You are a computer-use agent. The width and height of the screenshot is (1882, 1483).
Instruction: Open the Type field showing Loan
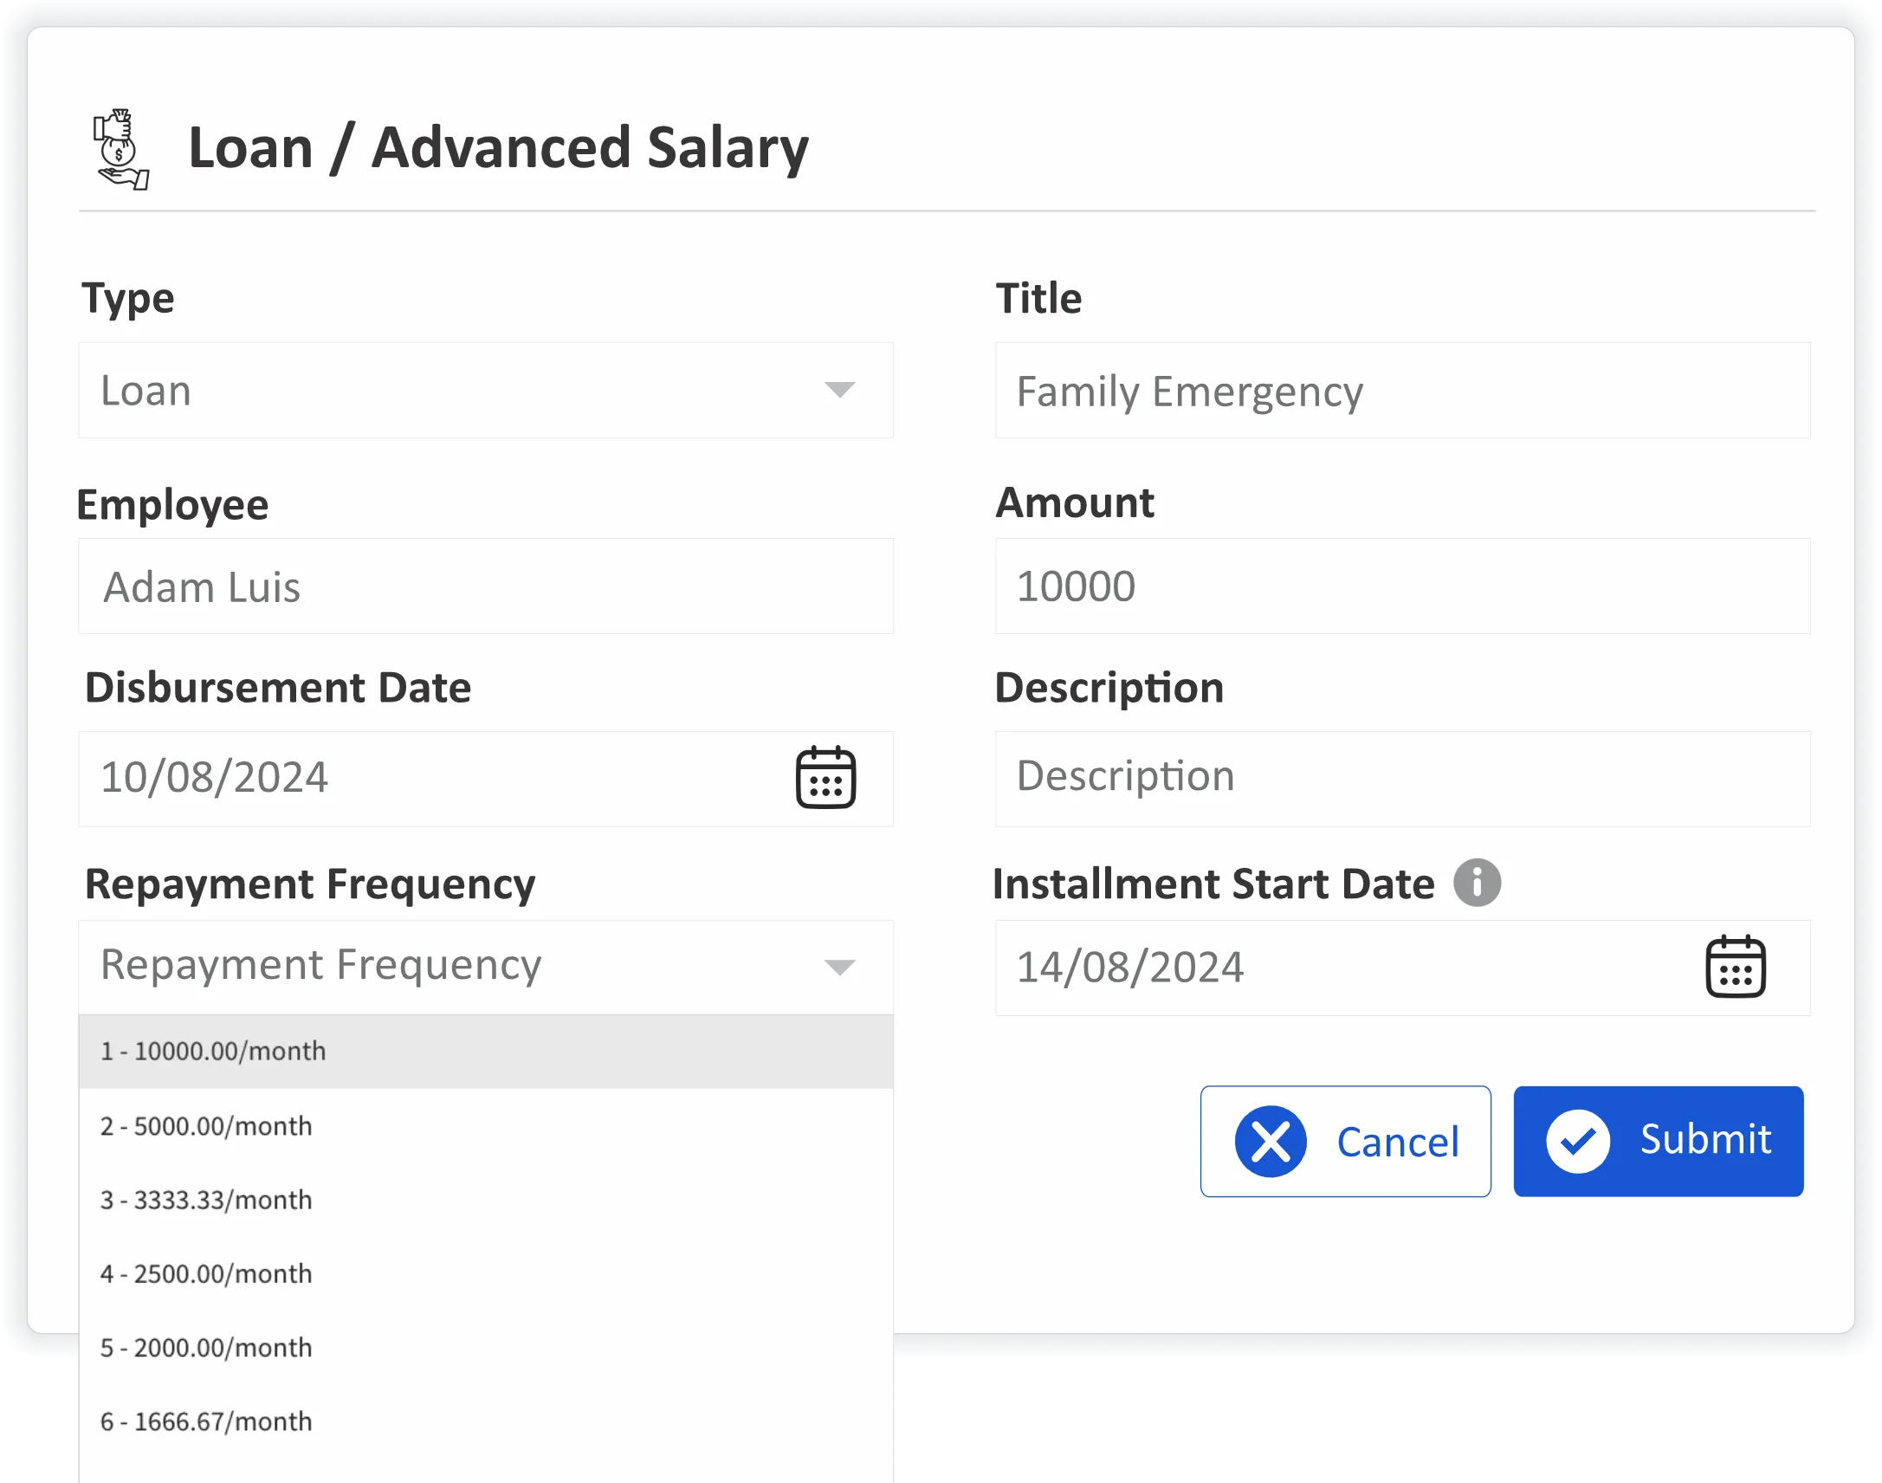(434, 390)
